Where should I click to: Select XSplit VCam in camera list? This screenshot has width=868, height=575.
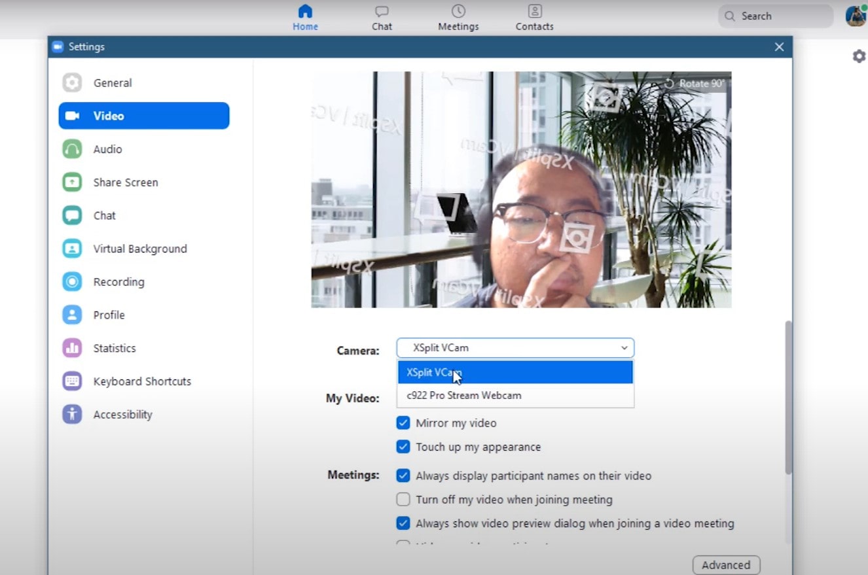pos(434,372)
